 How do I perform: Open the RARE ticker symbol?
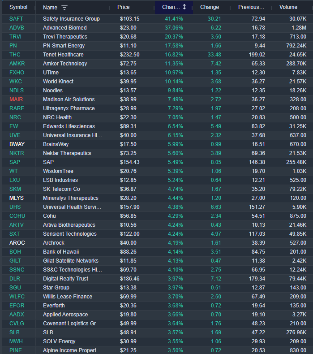point(17,108)
